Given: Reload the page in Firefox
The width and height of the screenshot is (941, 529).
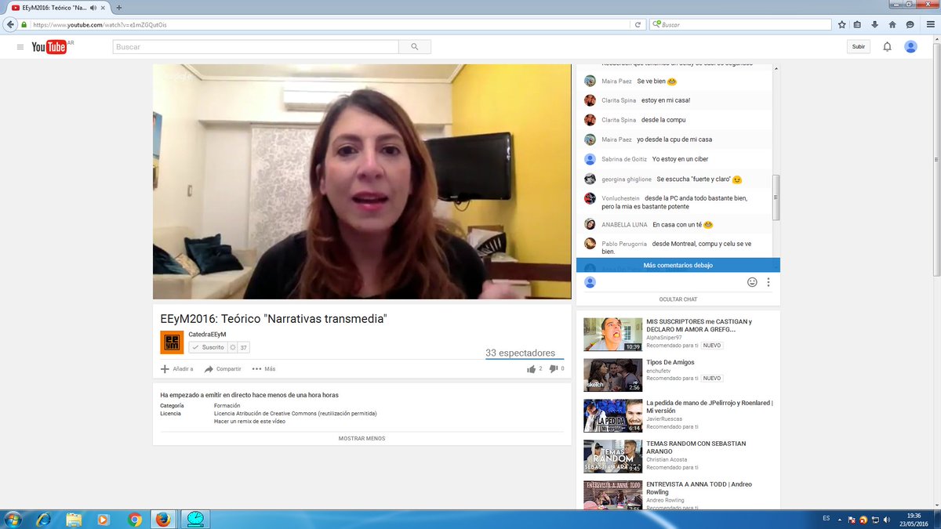Looking at the screenshot, I should [x=638, y=24].
